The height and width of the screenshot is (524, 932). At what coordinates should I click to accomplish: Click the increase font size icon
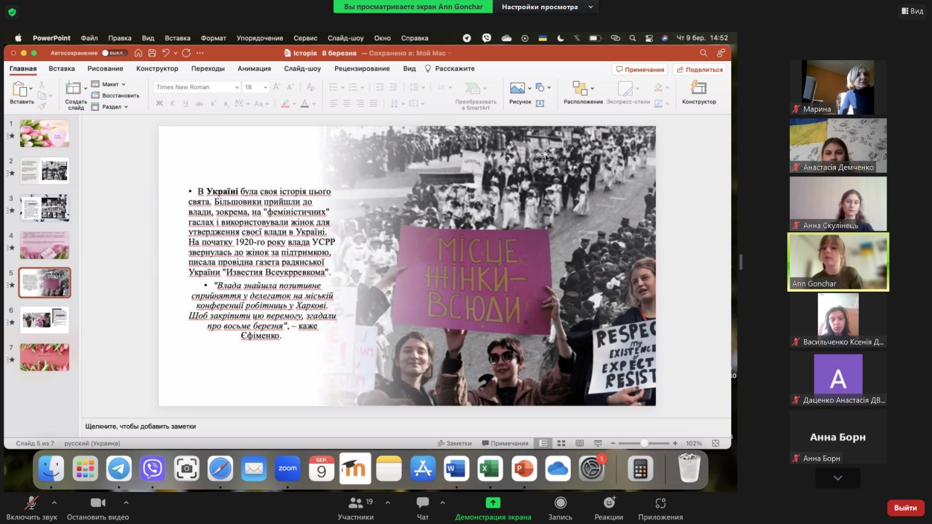277,87
